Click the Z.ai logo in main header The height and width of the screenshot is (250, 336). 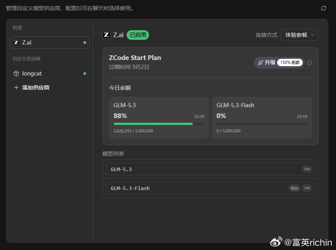(x=106, y=35)
